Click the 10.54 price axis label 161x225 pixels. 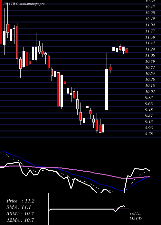[150, 74]
